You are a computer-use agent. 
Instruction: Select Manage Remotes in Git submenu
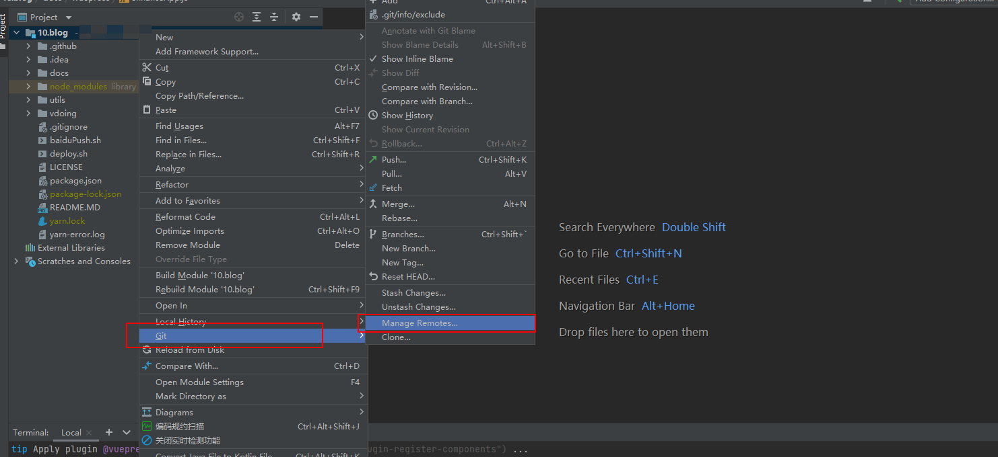450,323
